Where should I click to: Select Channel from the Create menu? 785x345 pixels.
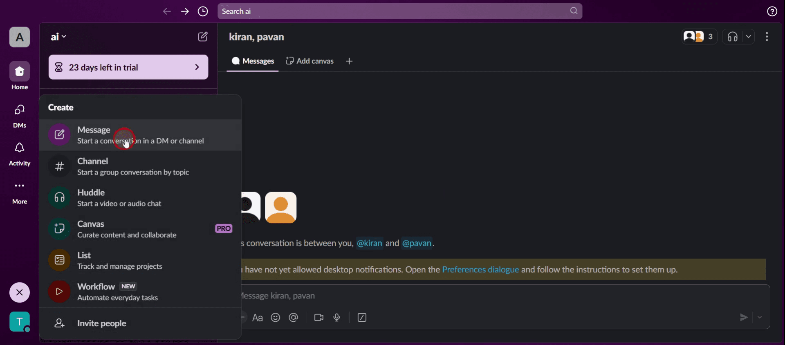(x=140, y=166)
